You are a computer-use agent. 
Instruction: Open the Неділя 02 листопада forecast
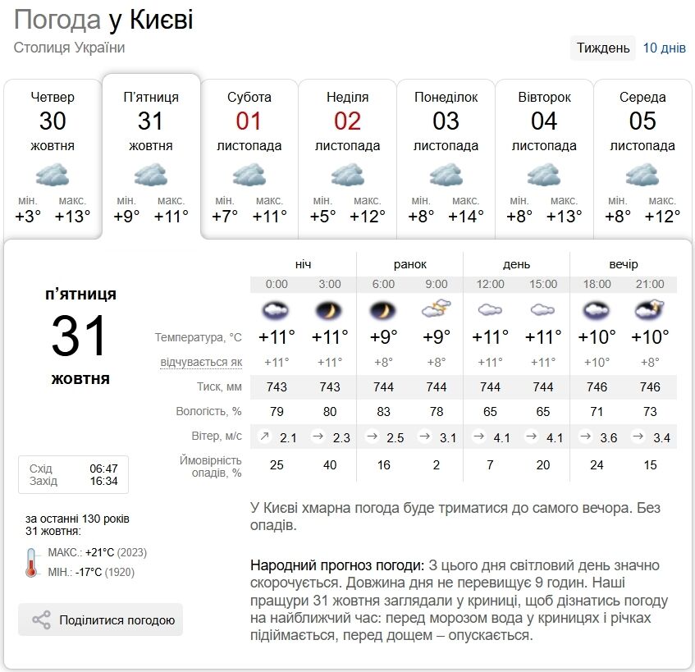tap(347, 156)
